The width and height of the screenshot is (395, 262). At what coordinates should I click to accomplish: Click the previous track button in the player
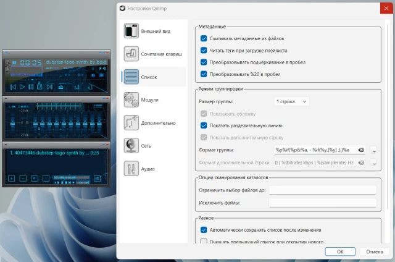click(13, 87)
